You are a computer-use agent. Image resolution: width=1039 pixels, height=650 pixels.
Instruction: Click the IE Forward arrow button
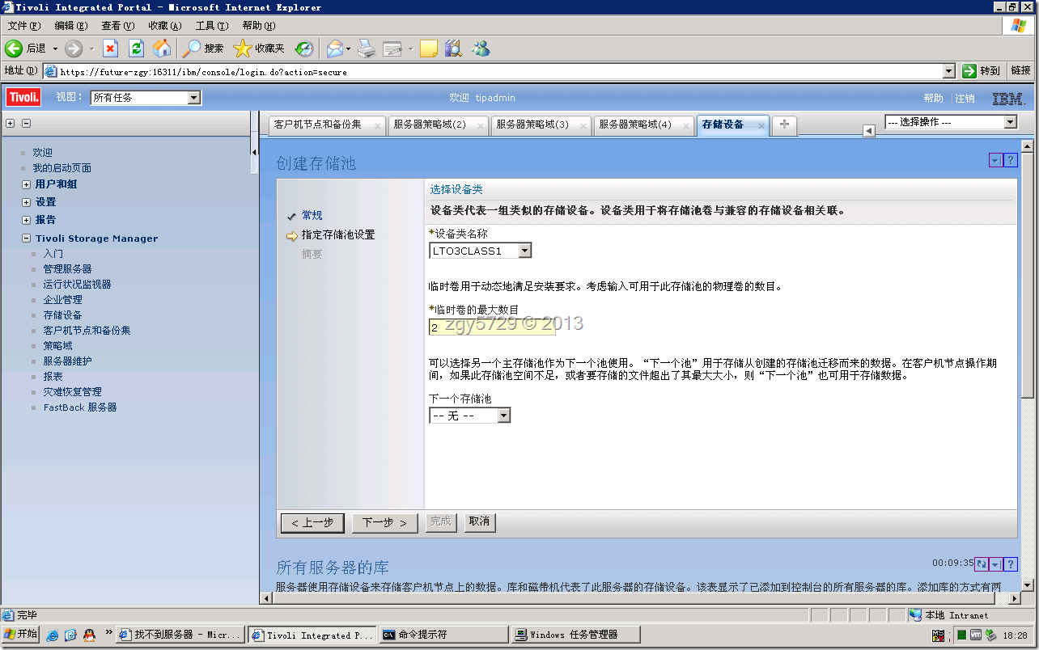[x=74, y=49]
